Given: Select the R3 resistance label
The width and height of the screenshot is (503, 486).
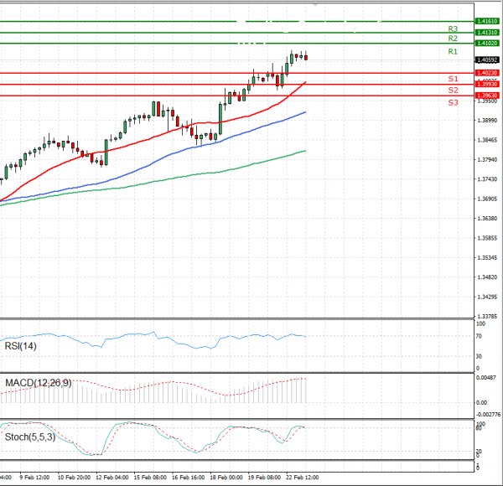Looking at the screenshot, I should click(453, 28).
